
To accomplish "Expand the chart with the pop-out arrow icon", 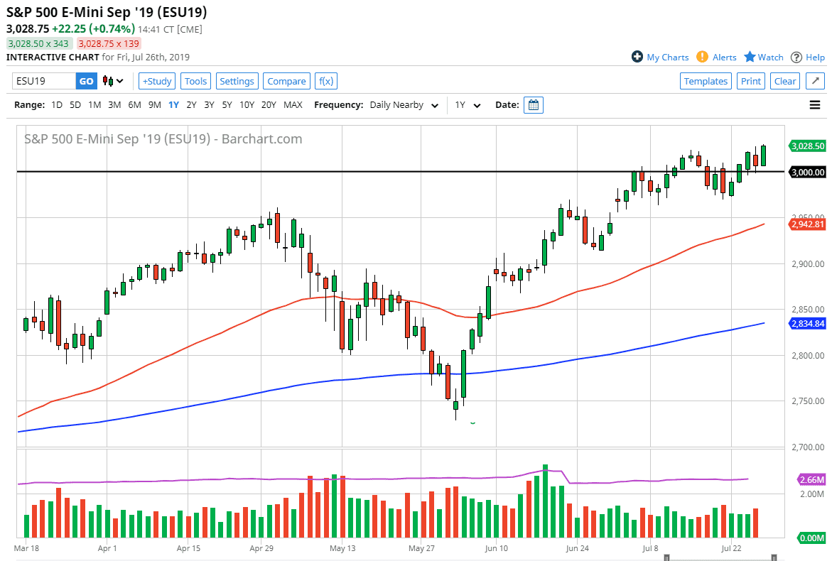I will (x=815, y=81).
